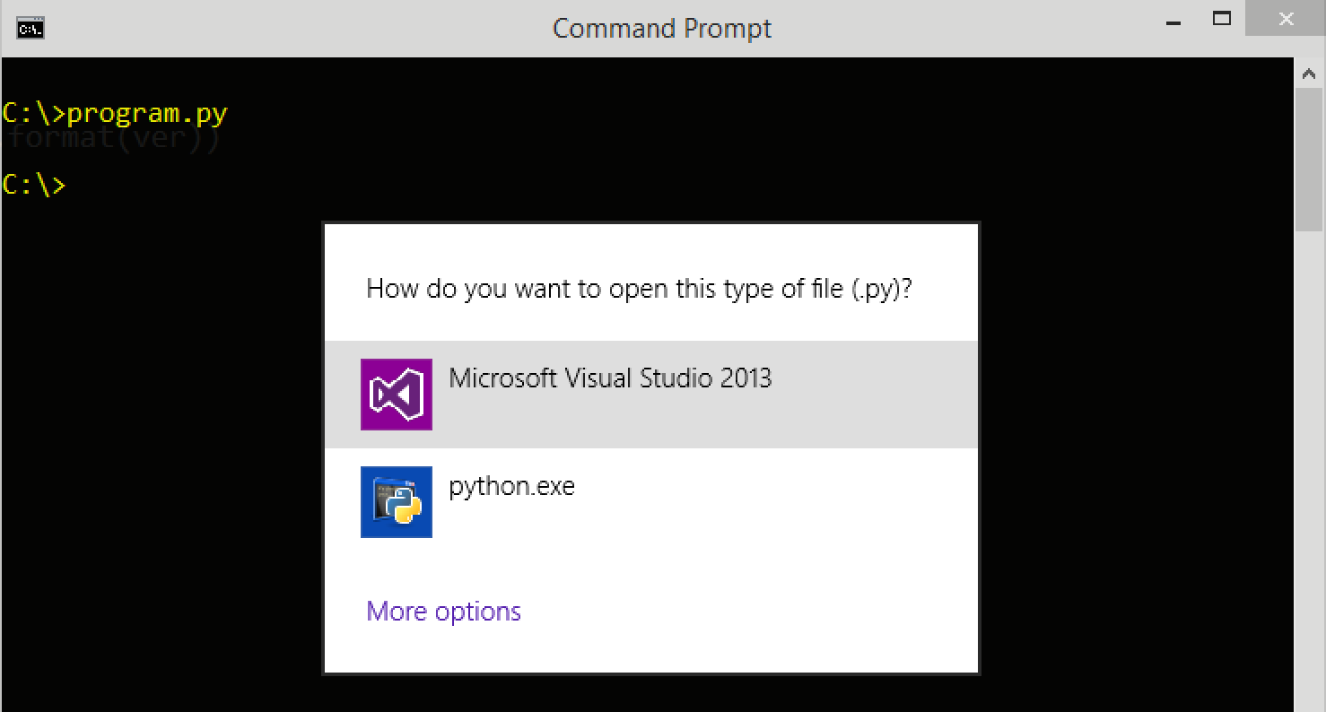Click the 'How do you want to open' heading
This screenshot has width=1326, height=712.
pos(639,289)
